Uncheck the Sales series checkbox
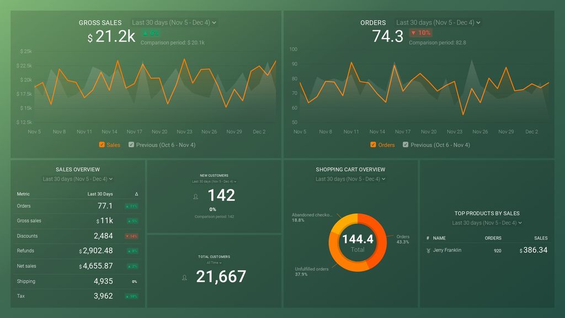This screenshot has height=318, width=565. (x=102, y=145)
